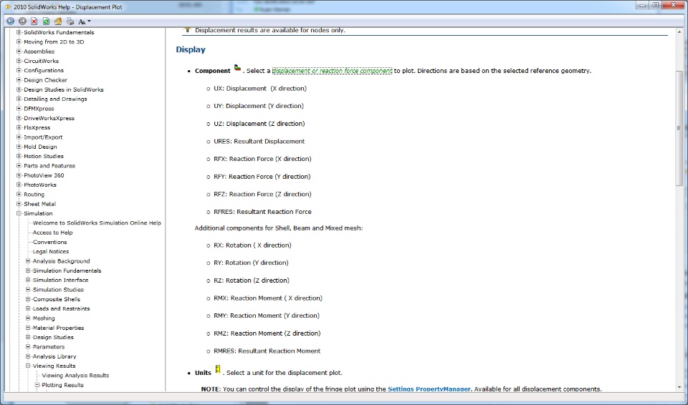This screenshot has width=688, height=405.
Task: Select Simulation Studies in the tree
Action: [58, 290]
